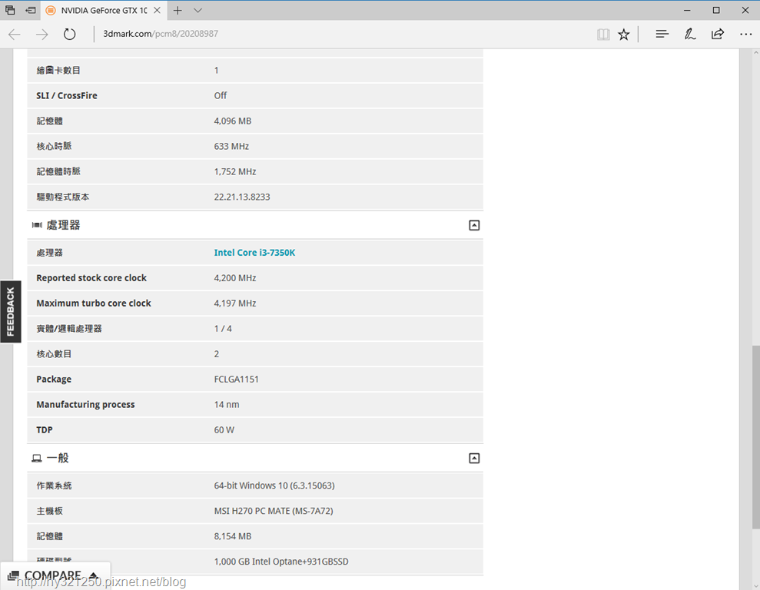Screen dimensions: 760x590
Task: Click the 處理器 section heading
Action: point(64,225)
